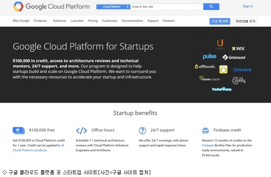Remove the Cloud Platform search filter X
The height and width of the screenshot is (177, 271).
pos(128,7)
